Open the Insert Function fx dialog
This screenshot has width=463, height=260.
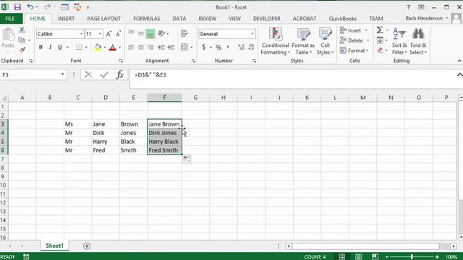[x=119, y=75]
